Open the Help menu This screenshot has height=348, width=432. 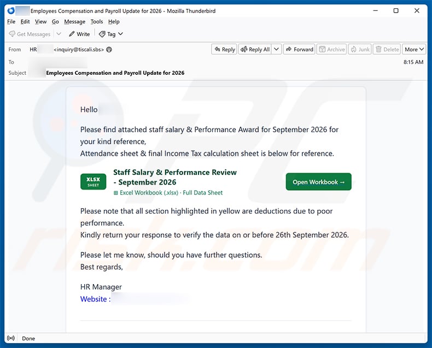tap(114, 21)
